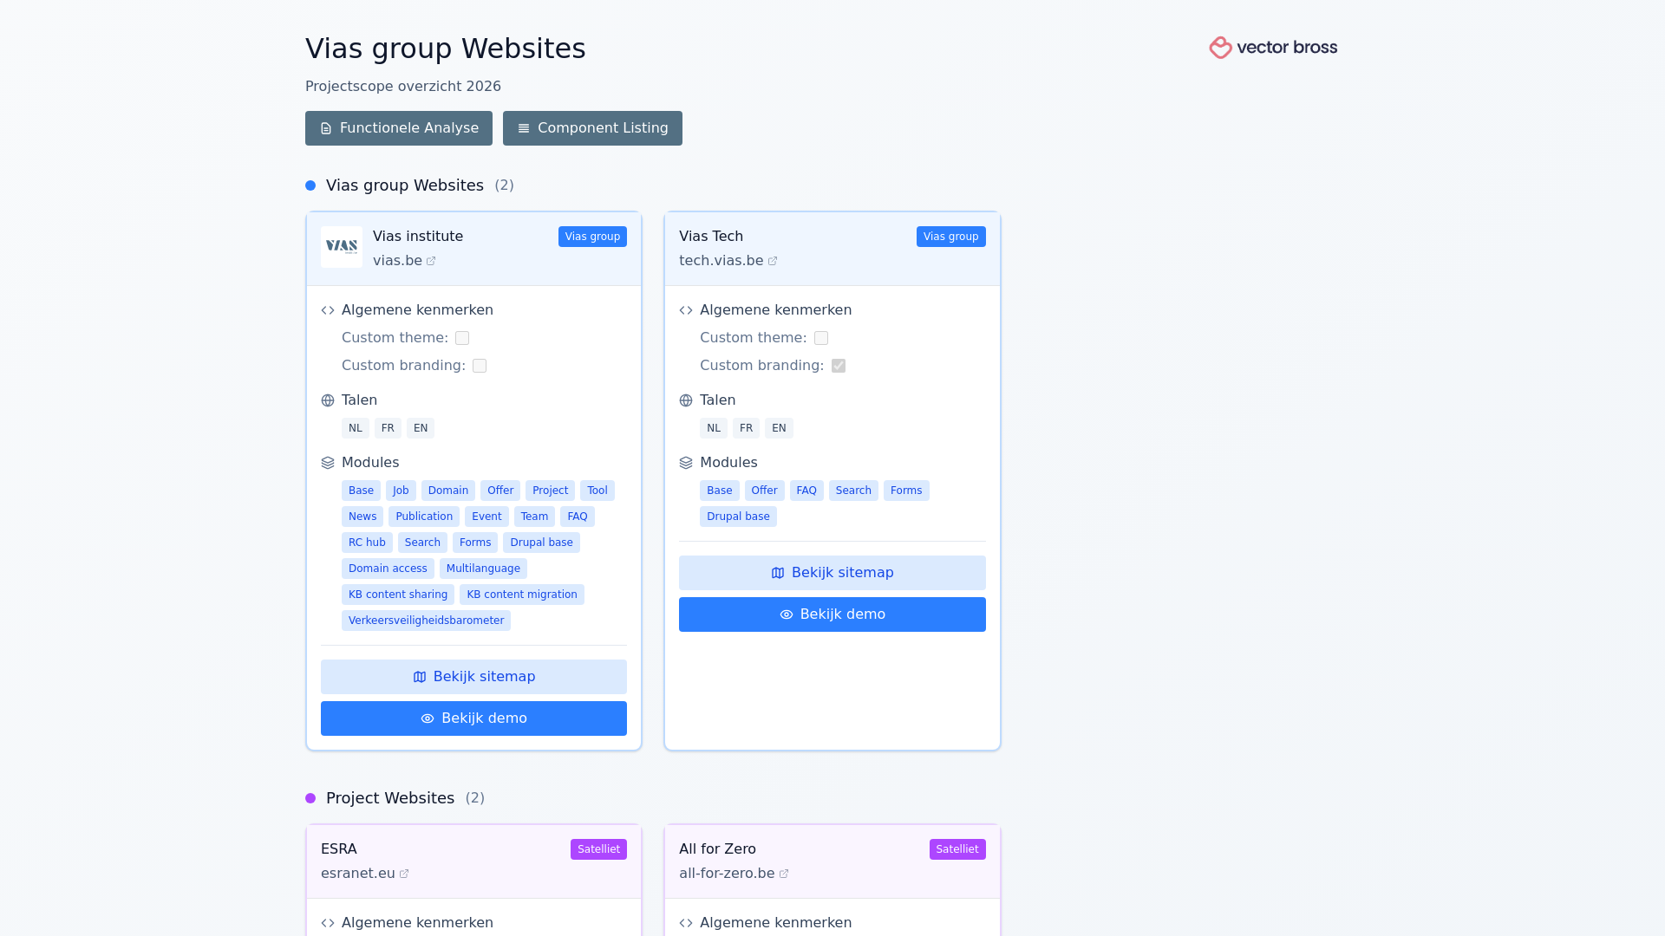Click the Satelliet badge on ESRA card

point(598,849)
